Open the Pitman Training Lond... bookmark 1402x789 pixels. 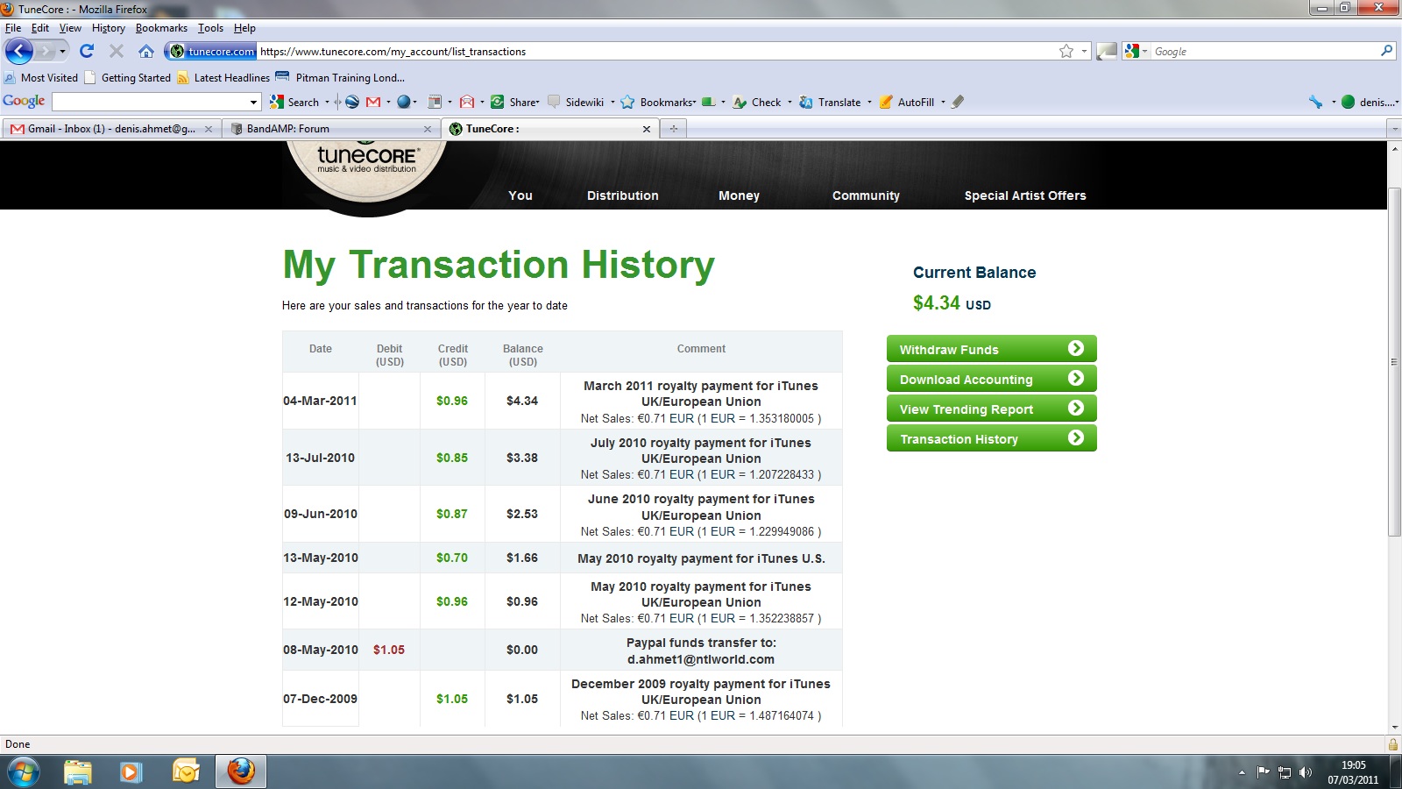(340, 77)
